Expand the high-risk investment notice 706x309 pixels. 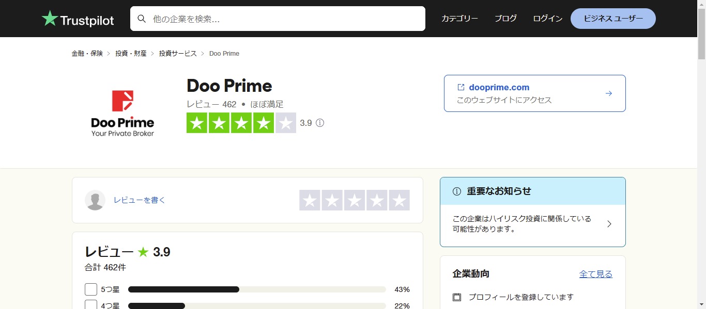(609, 224)
